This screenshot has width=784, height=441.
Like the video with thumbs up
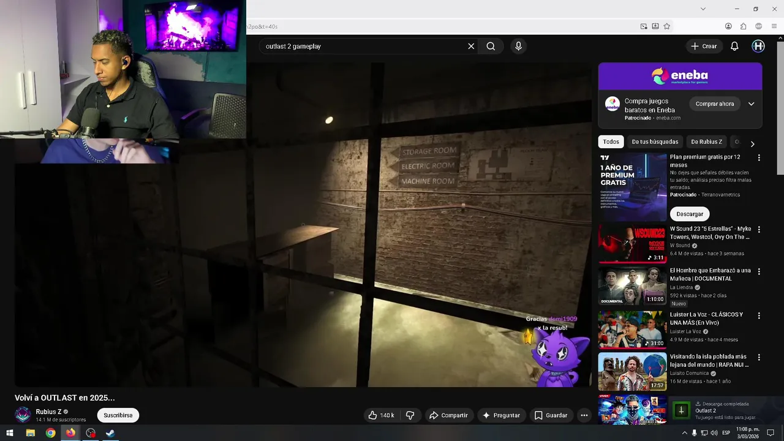click(x=382, y=415)
